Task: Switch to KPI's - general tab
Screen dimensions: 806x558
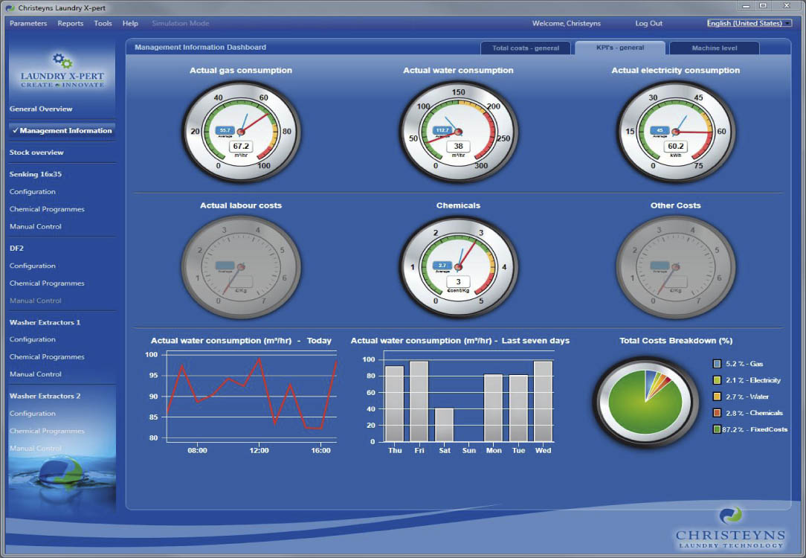Action: click(620, 48)
